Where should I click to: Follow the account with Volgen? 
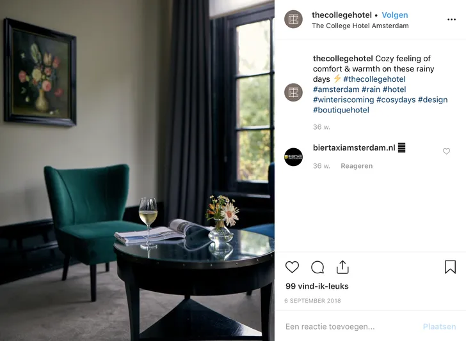(x=395, y=15)
